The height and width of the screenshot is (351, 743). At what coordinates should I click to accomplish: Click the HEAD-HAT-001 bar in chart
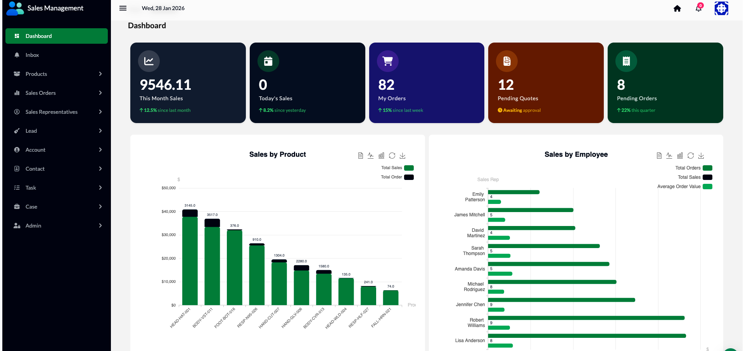pyautogui.click(x=190, y=260)
